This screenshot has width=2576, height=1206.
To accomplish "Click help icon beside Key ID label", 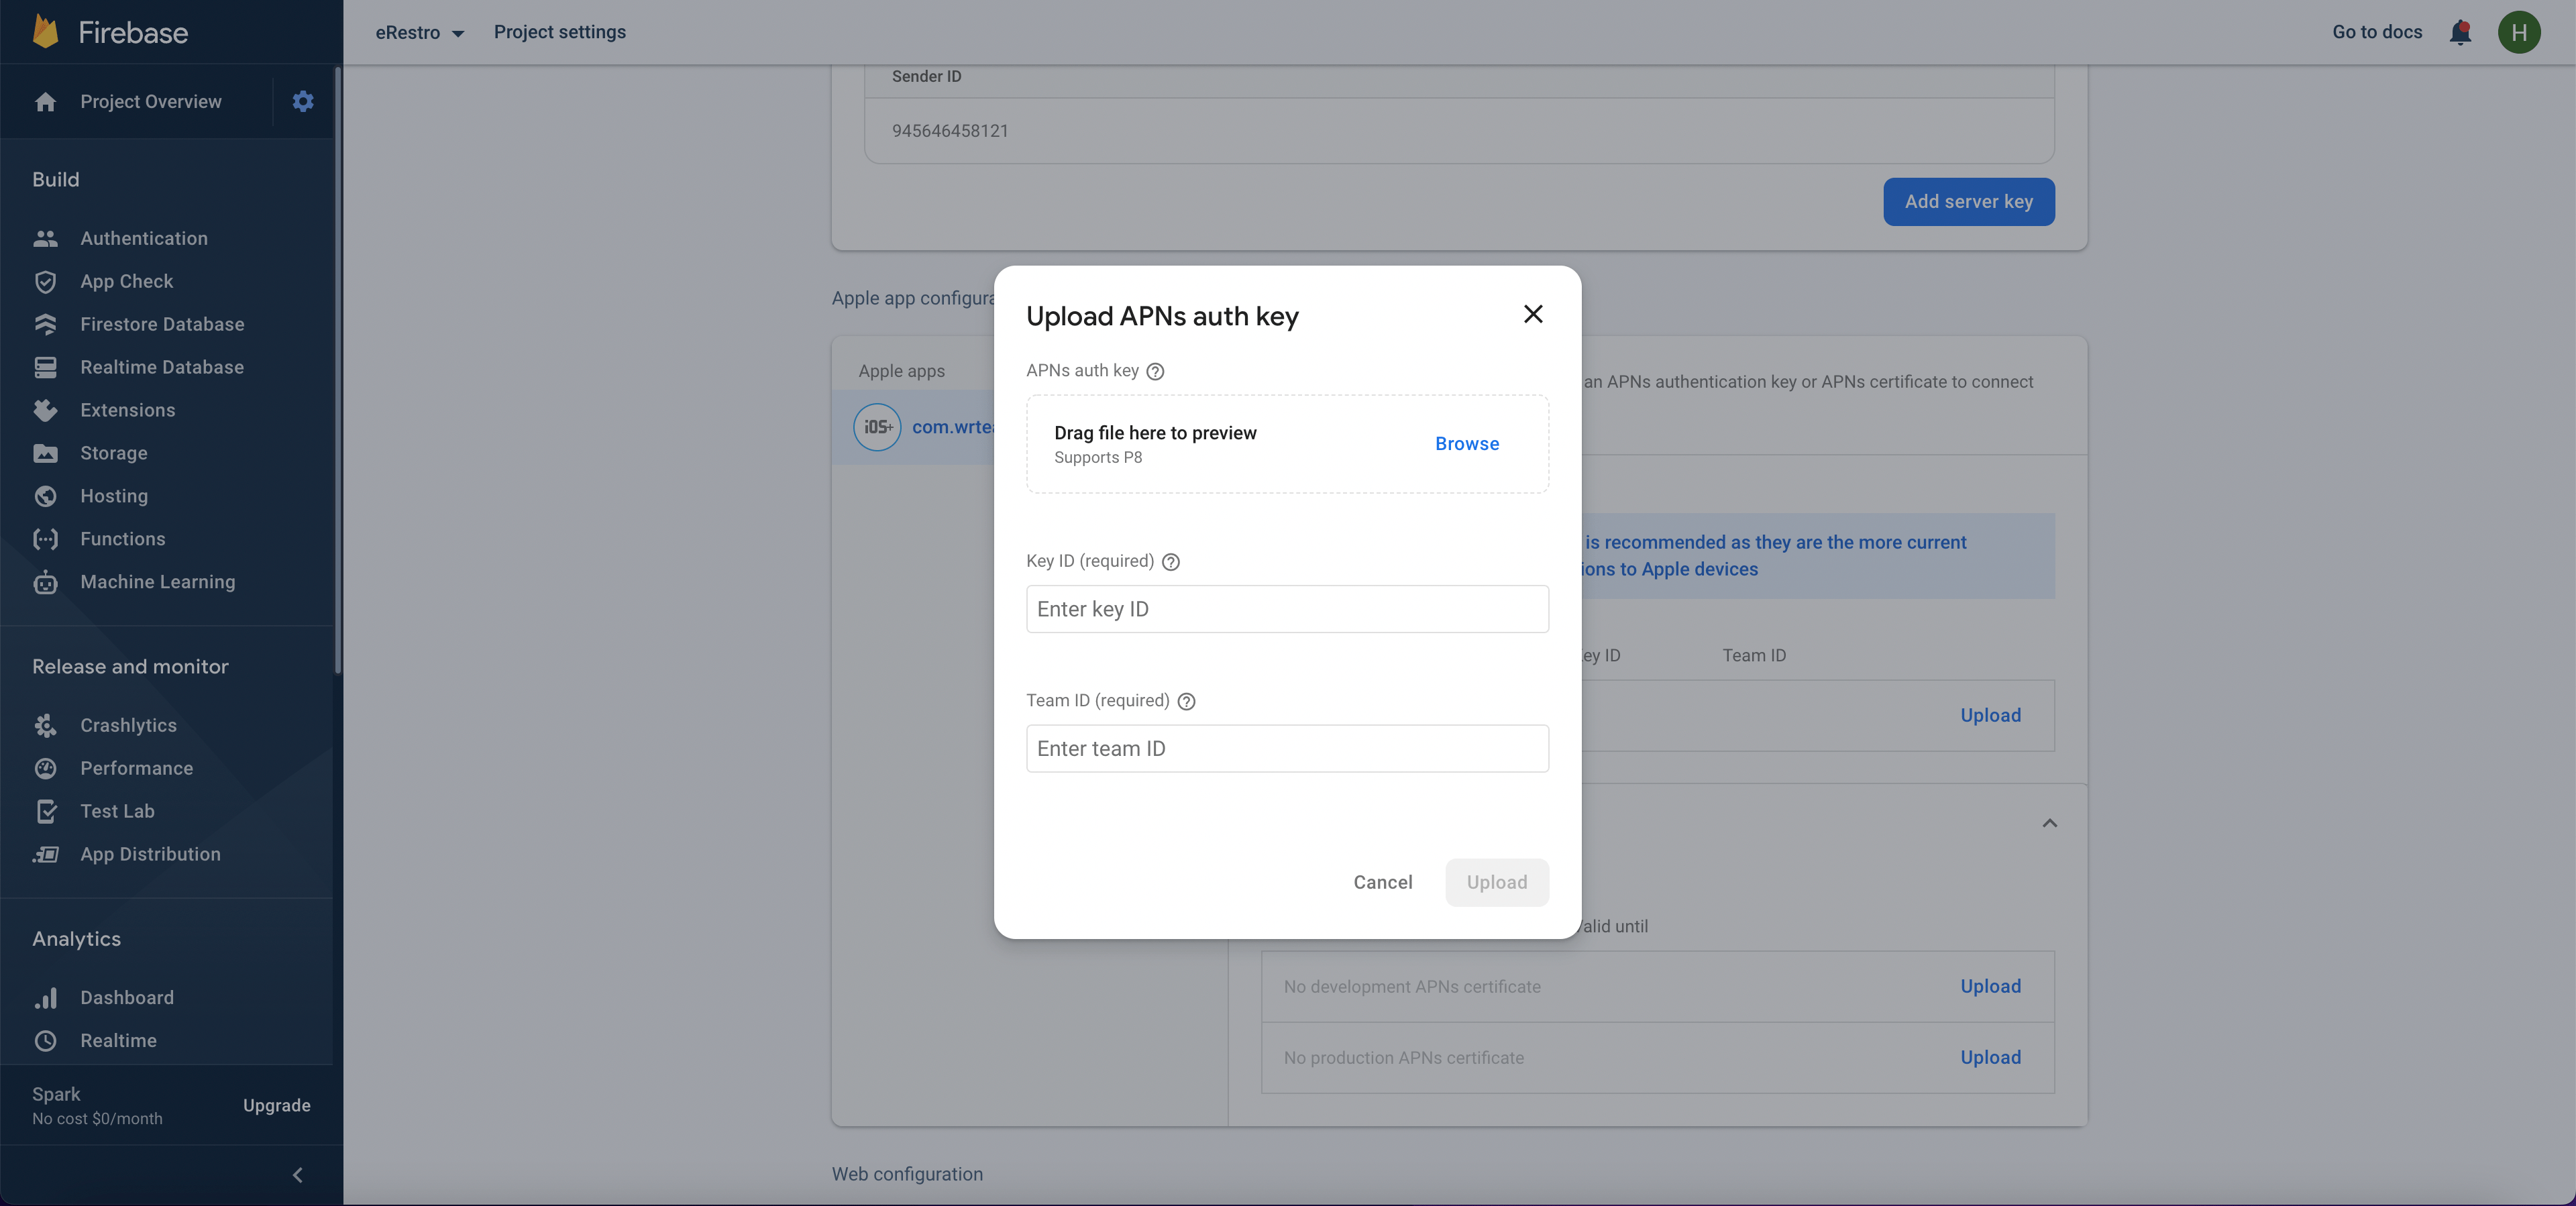I will (1171, 562).
